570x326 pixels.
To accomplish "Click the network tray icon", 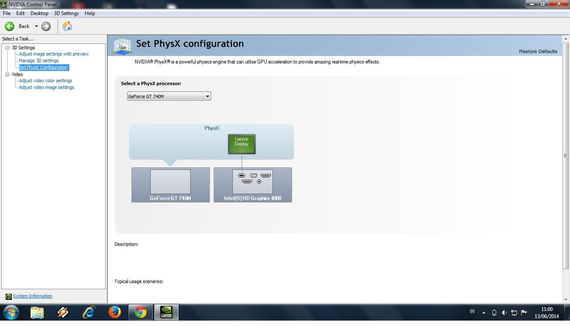I will (514, 313).
